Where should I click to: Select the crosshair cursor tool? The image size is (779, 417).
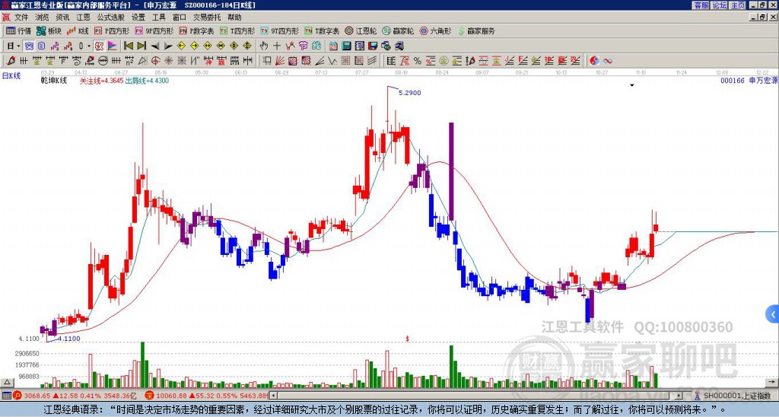[x=277, y=46]
